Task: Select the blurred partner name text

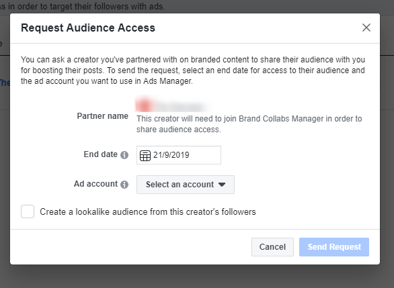Action: pos(180,106)
